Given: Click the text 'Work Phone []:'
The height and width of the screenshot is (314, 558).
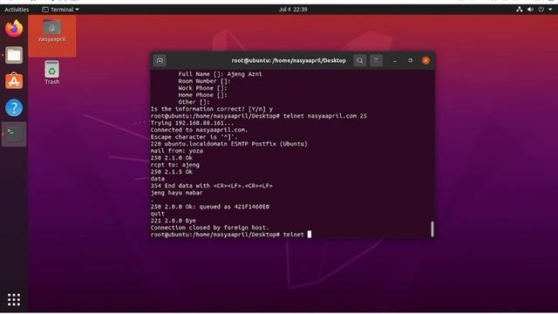Looking at the screenshot, I should point(203,88).
